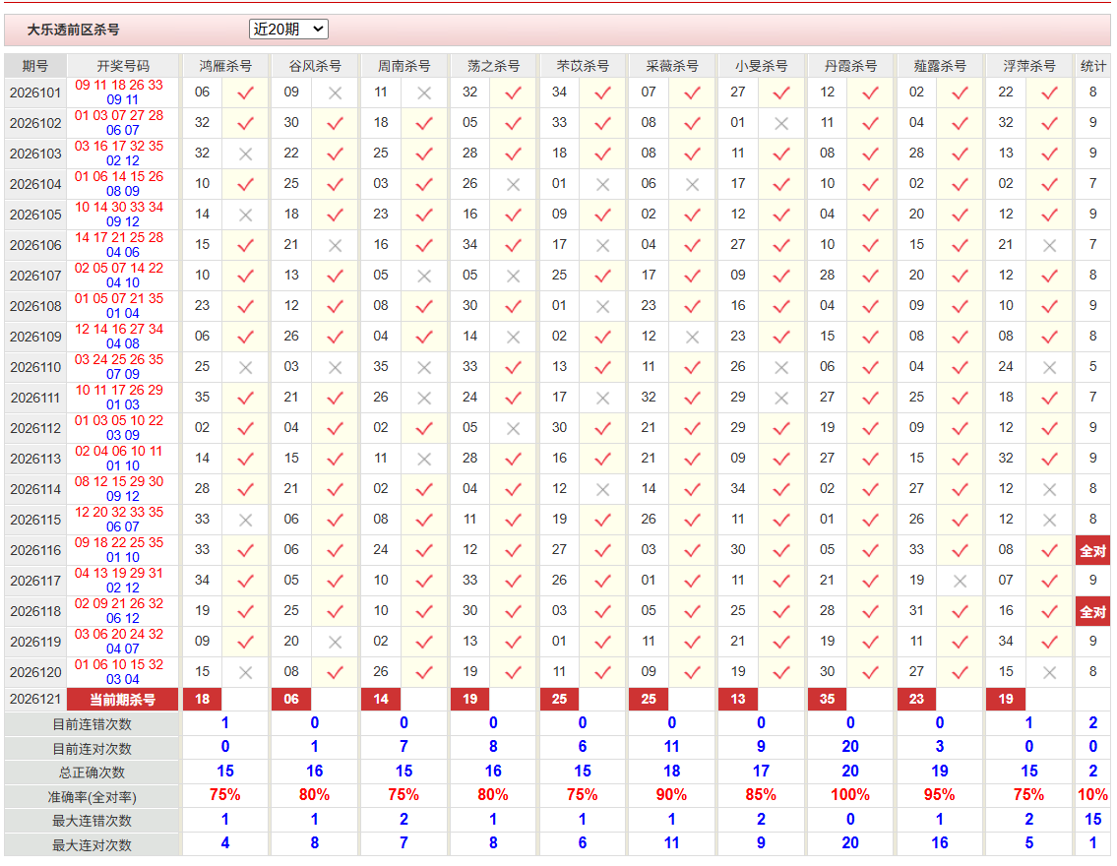The image size is (1117, 866).
Task: Open the 近20期 period range dropdown
Action: [x=288, y=30]
